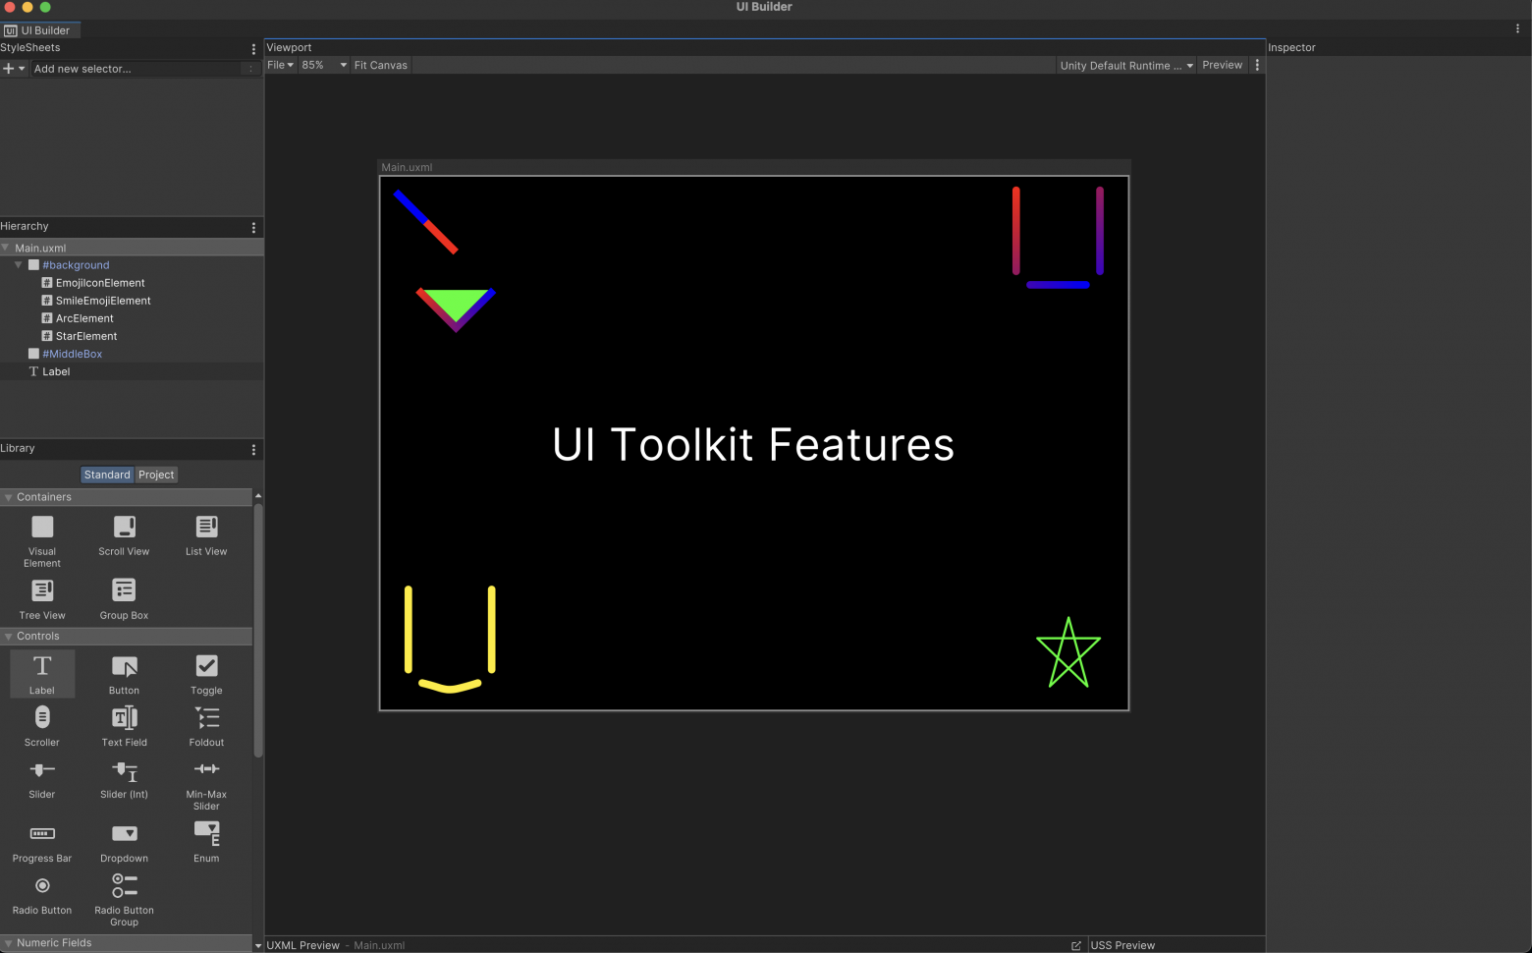Open the File dropdown menu

(281, 66)
